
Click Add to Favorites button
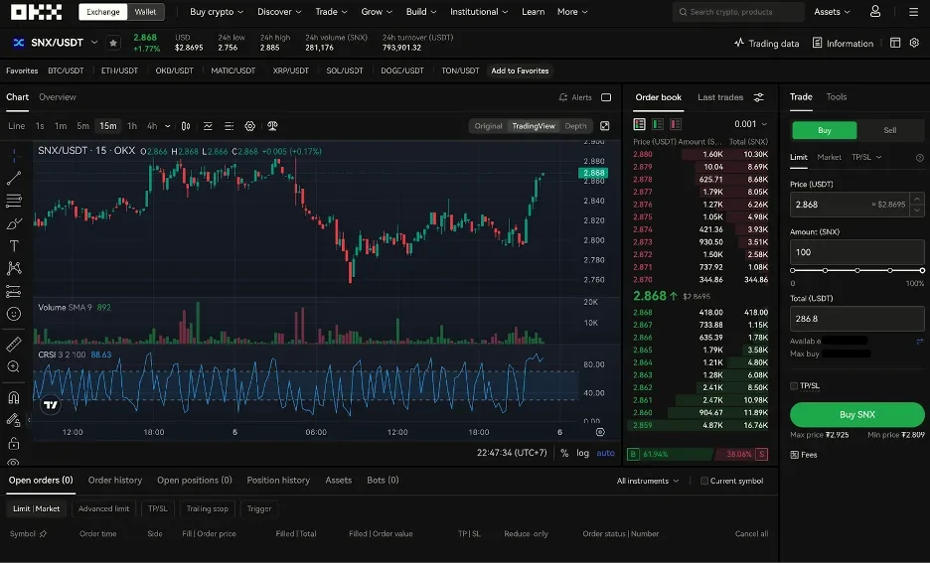pyautogui.click(x=520, y=70)
